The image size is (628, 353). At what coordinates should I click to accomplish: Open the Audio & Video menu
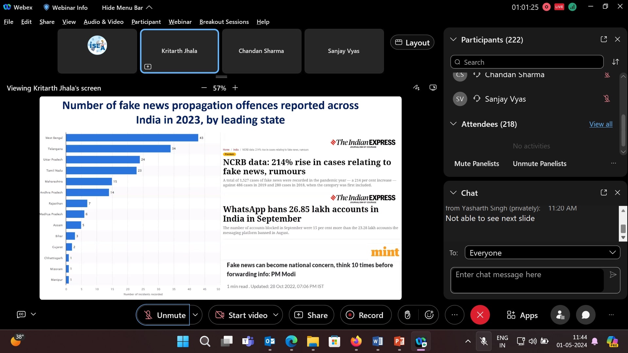point(103,22)
